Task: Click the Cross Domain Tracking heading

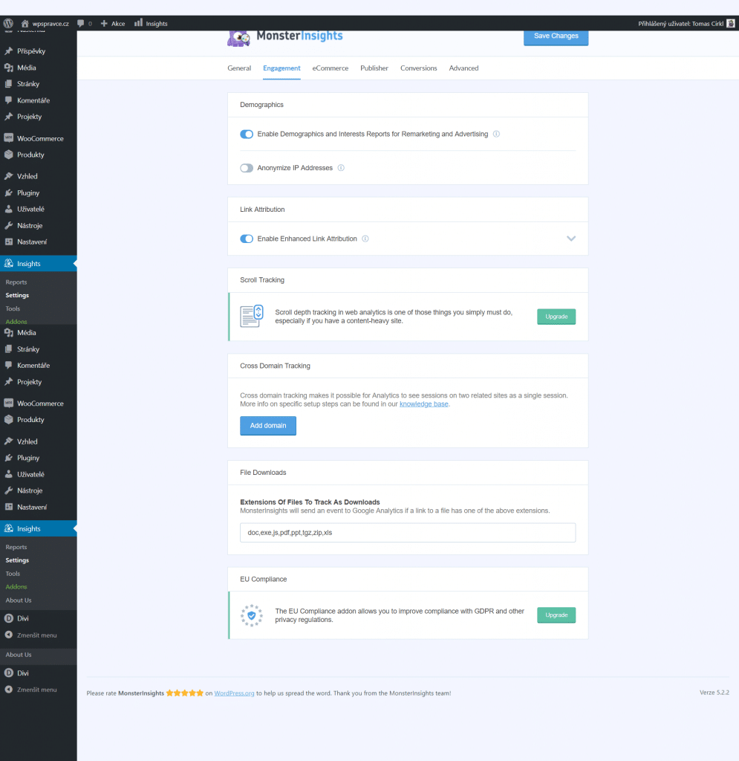Action: pos(275,366)
